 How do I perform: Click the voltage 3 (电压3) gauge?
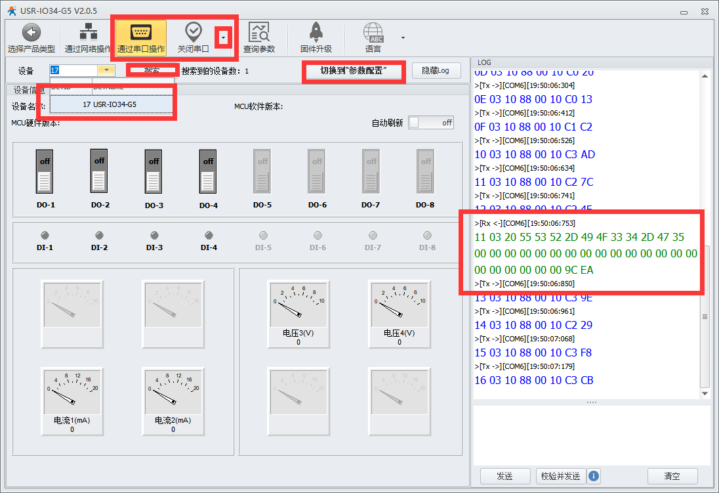298,314
